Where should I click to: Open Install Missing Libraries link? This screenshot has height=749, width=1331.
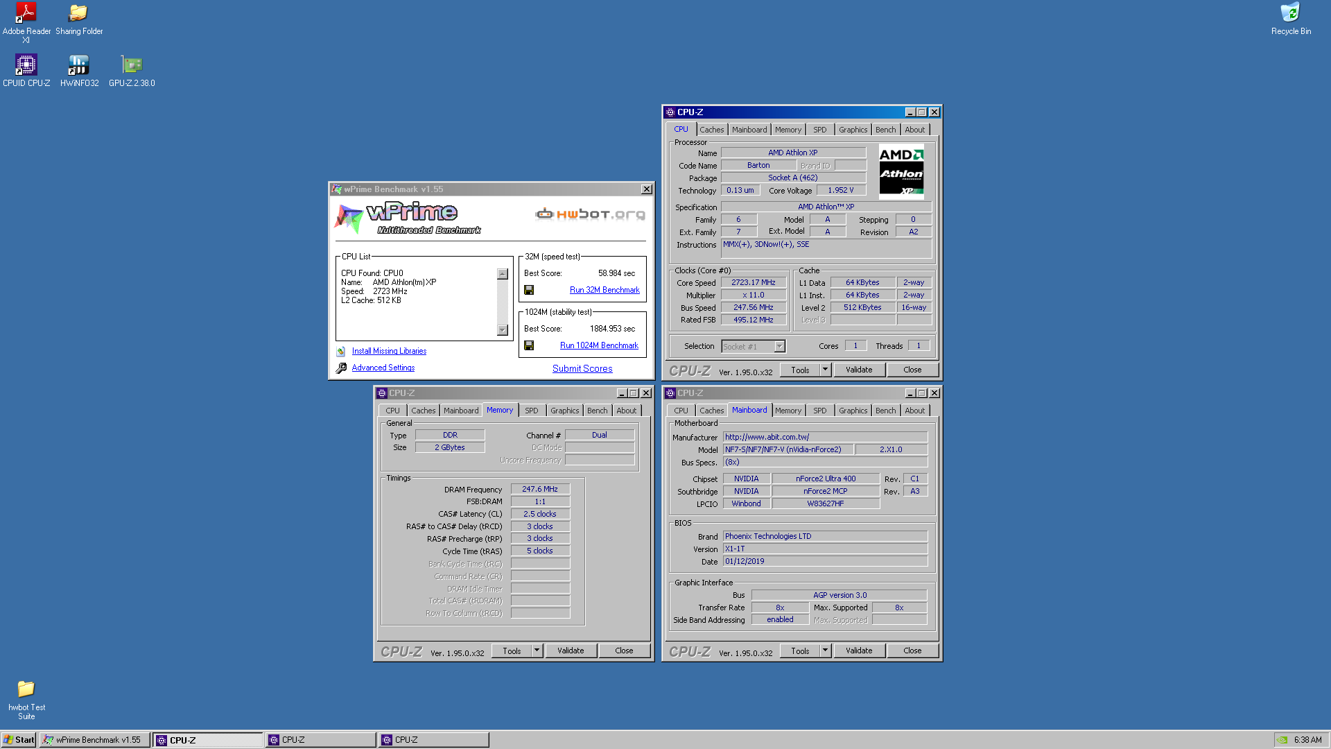[389, 352]
